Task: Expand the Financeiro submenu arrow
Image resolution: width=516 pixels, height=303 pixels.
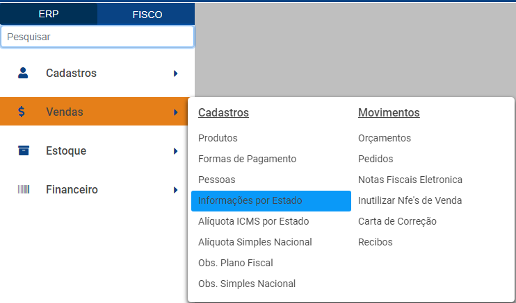Action: coord(177,189)
